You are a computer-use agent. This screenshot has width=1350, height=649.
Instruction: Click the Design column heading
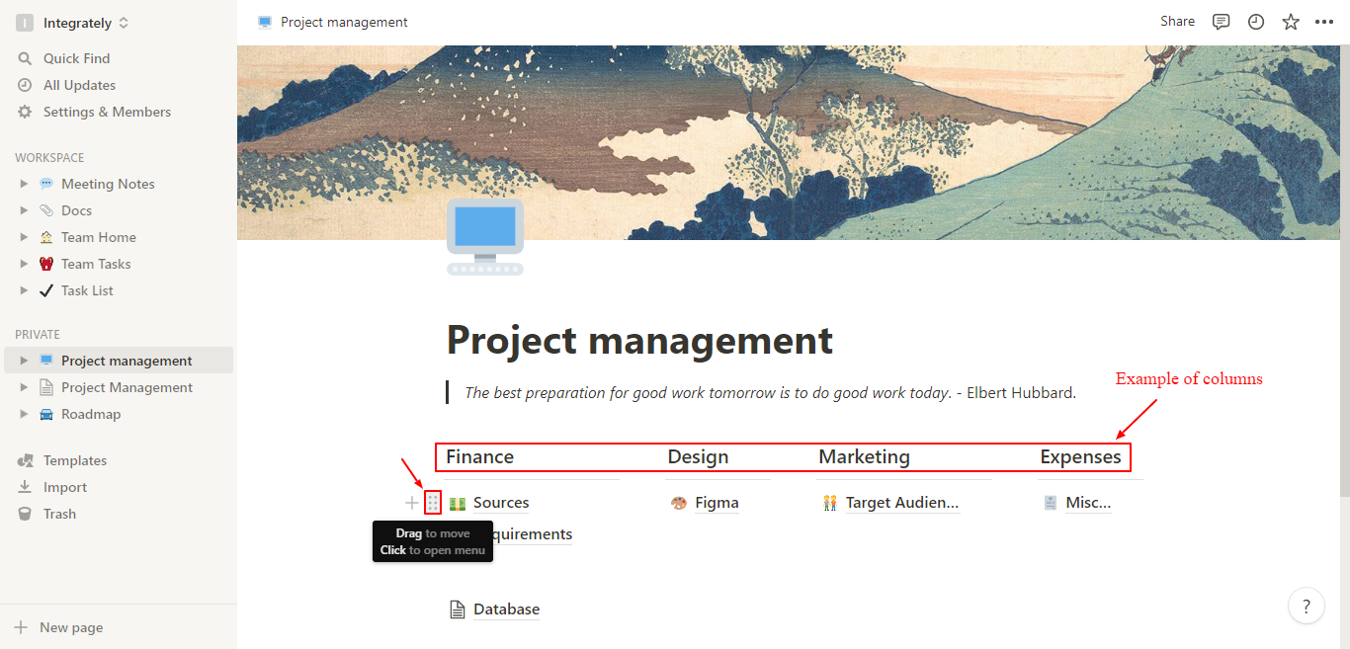tap(698, 456)
